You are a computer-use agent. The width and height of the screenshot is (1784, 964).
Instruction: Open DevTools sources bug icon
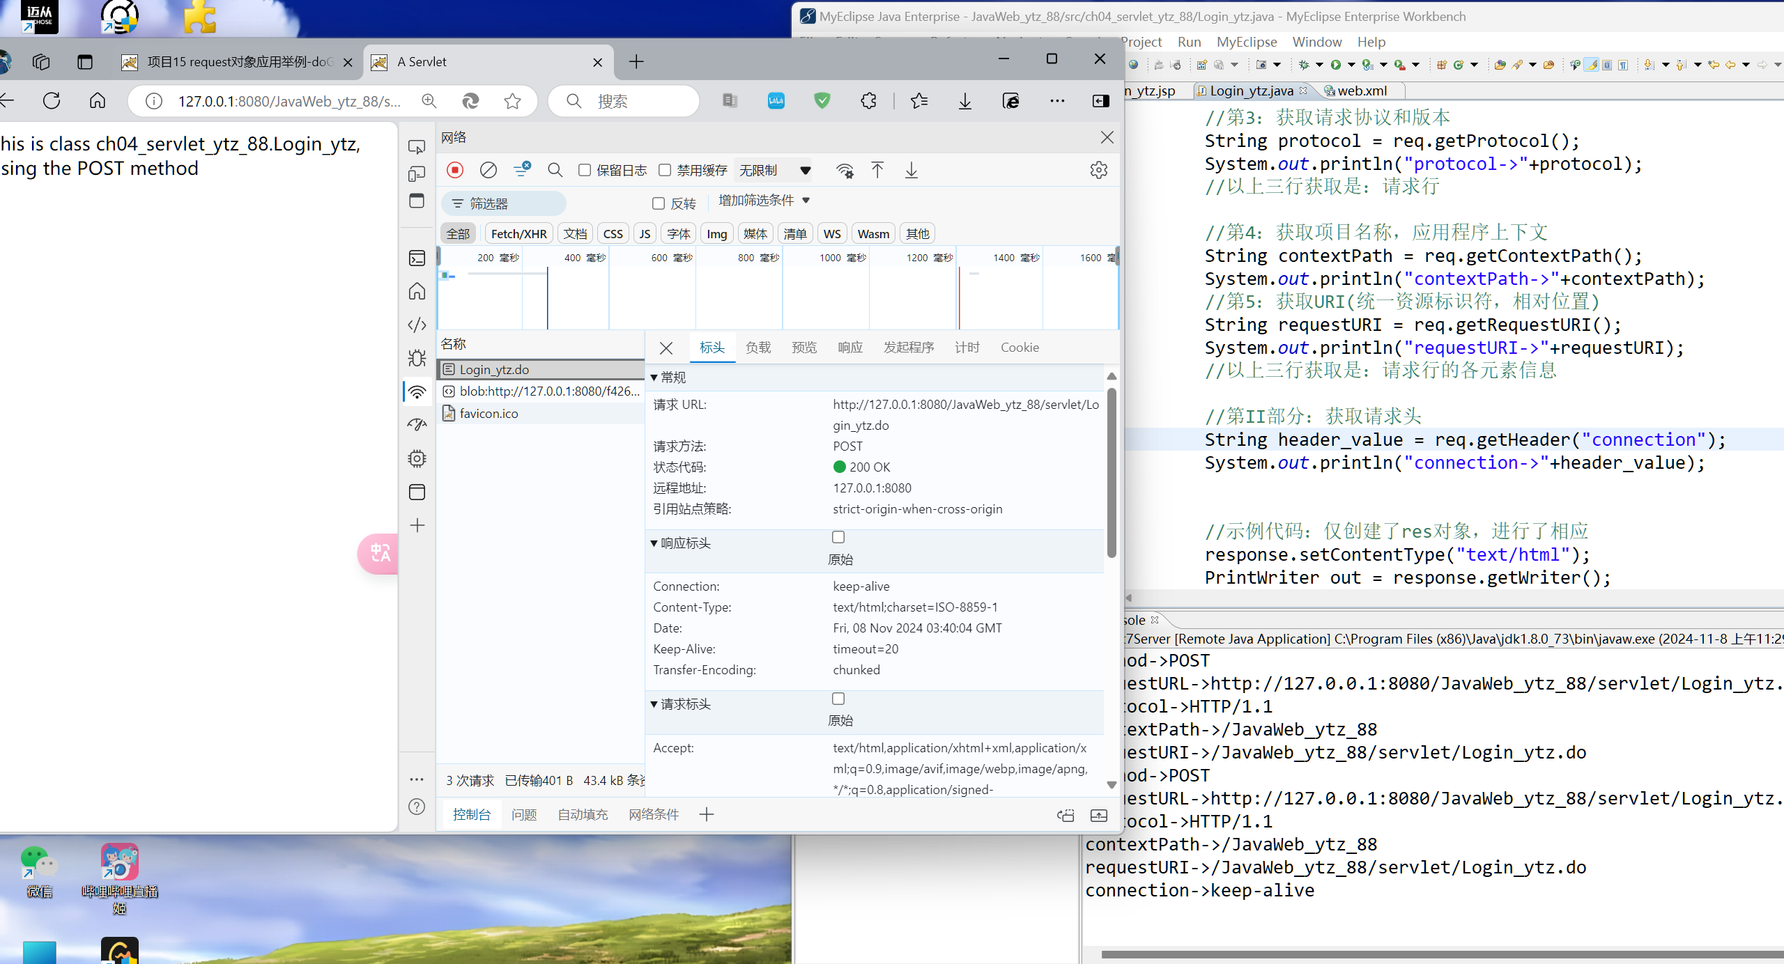[417, 358]
